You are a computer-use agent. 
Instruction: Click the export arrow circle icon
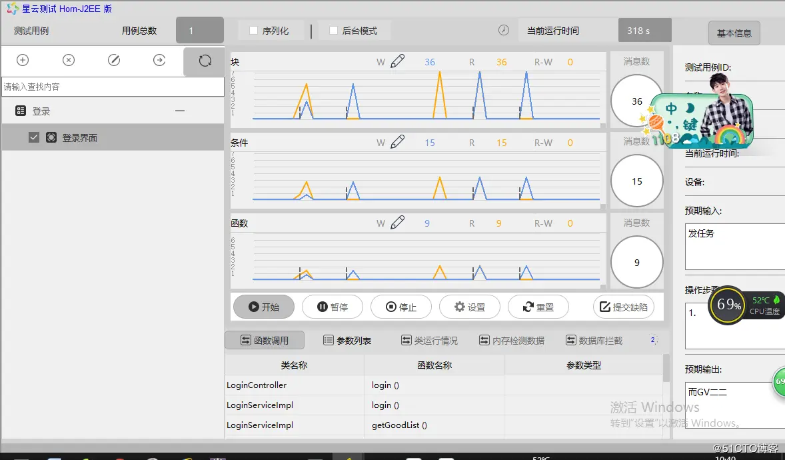click(159, 60)
